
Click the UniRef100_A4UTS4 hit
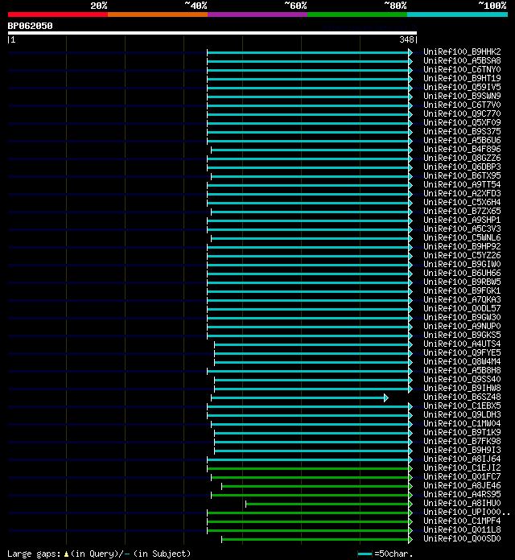tap(462, 344)
